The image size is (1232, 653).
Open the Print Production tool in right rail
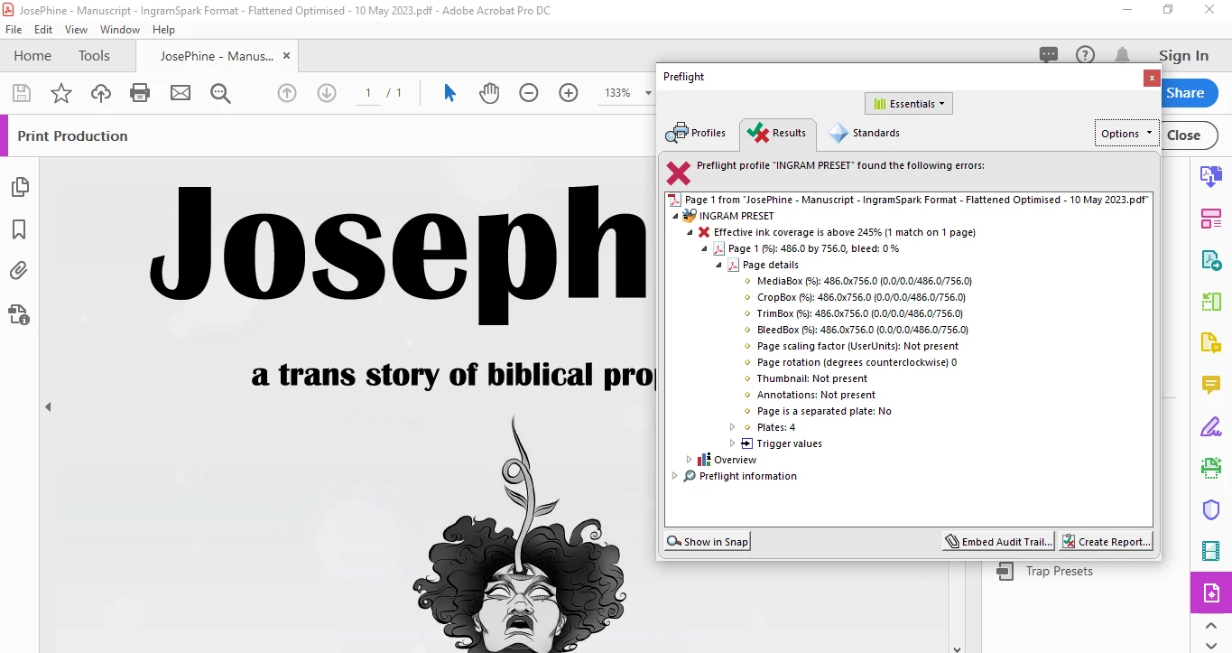click(1210, 593)
